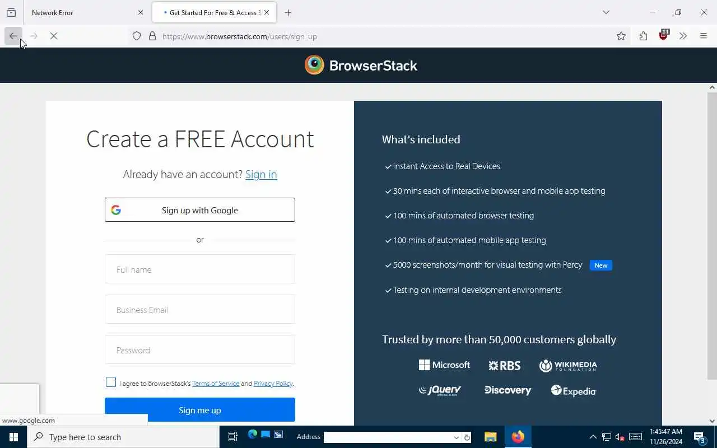Show more tools overflow chevrons
Image resolution: width=717 pixels, height=448 pixels.
point(683,36)
